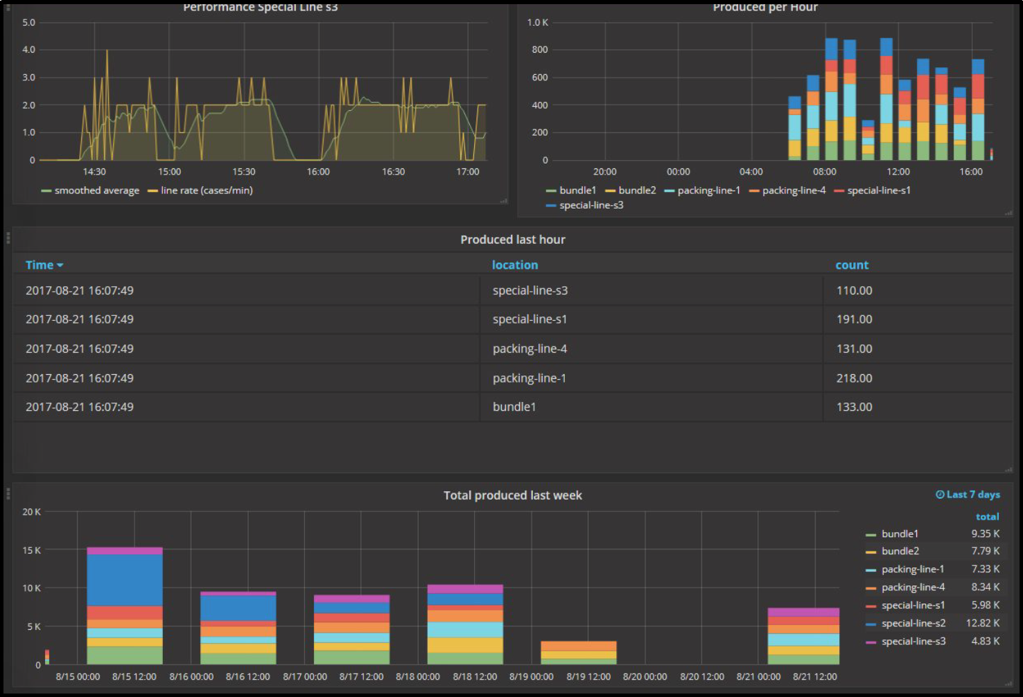The height and width of the screenshot is (697, 1023).
Task: Click bundle2 color swatch in weekly legend
Action: [x=871, y=552]
